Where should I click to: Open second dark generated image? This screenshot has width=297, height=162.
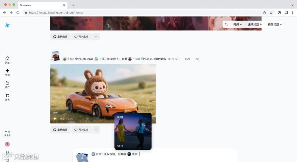pyautogui.click(x=129, y=23)
